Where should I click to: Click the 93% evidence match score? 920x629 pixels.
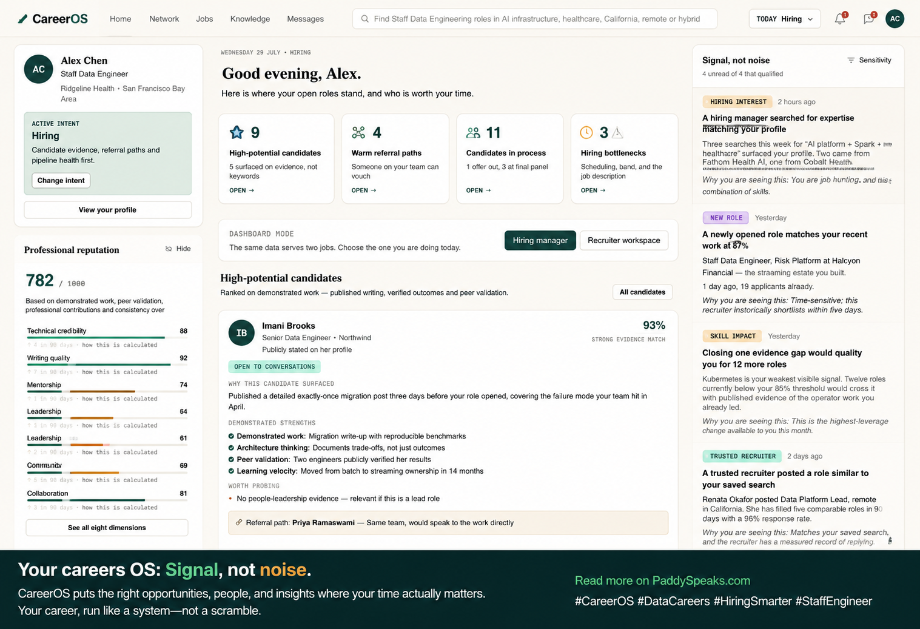(654, 325)
